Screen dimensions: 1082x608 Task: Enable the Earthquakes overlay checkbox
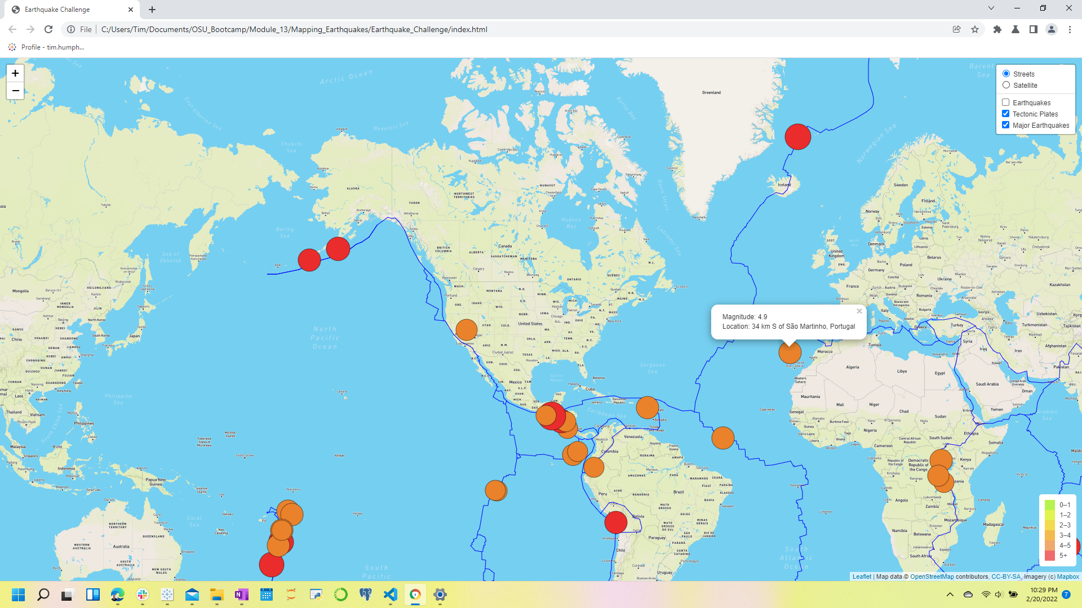pos(1005,102)
